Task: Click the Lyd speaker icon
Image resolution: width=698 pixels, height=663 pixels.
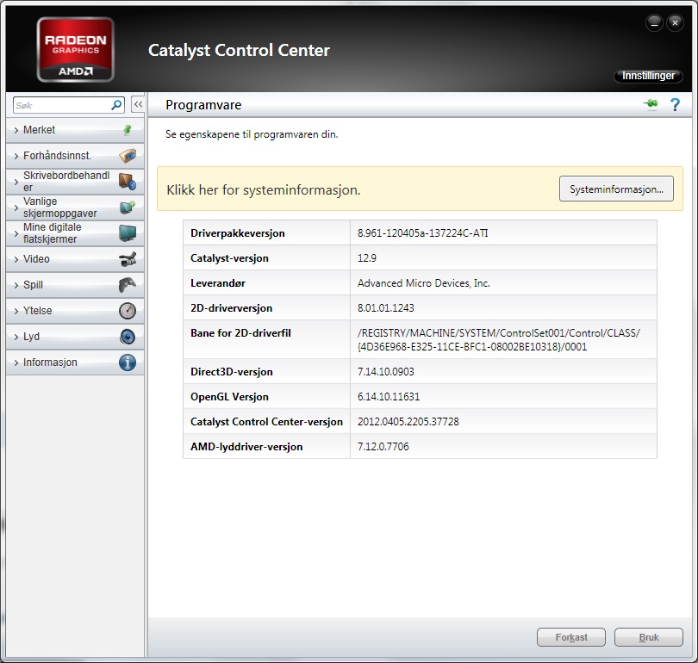Action: coord(128,337)
